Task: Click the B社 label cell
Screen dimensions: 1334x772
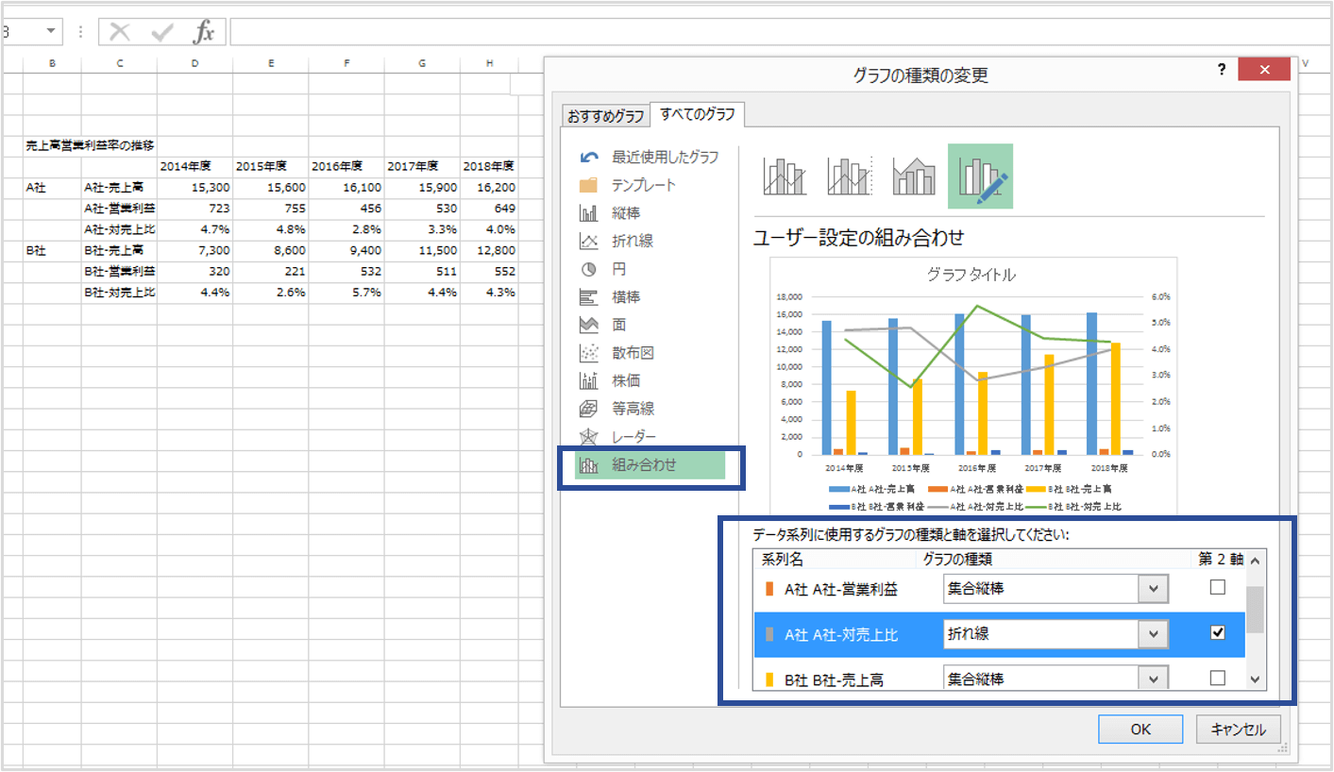Action: tap(52, 250)
